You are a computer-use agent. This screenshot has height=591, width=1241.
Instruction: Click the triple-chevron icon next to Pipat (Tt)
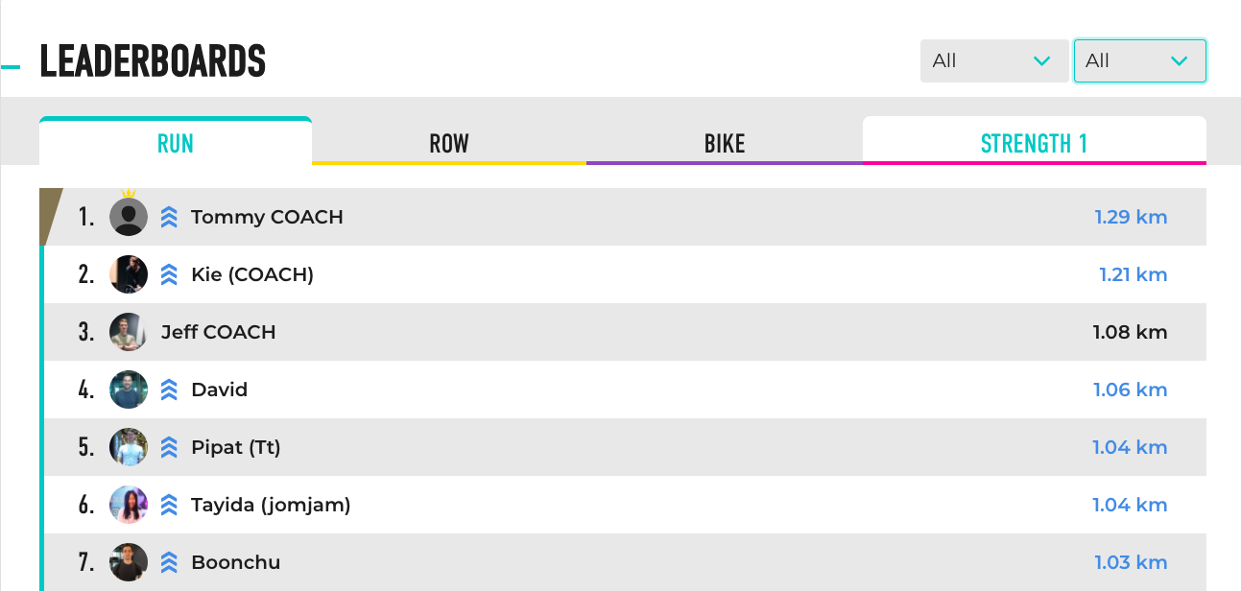click(169, 447)
